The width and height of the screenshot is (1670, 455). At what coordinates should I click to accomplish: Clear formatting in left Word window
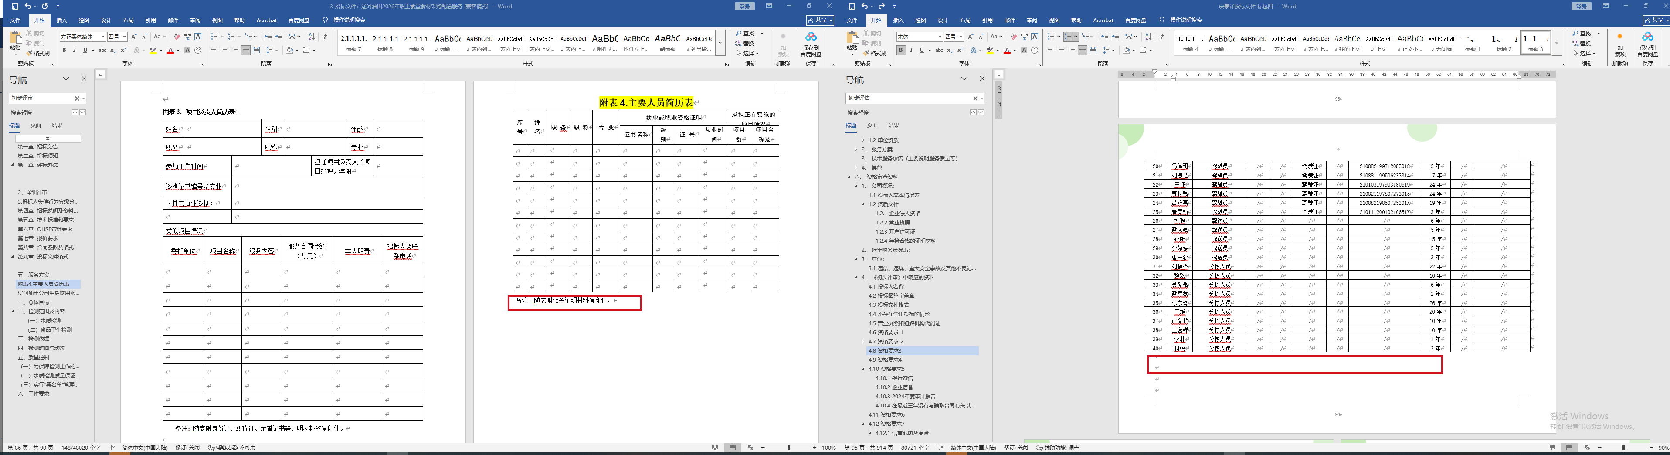pyautogui.click(x=177, y=37)
